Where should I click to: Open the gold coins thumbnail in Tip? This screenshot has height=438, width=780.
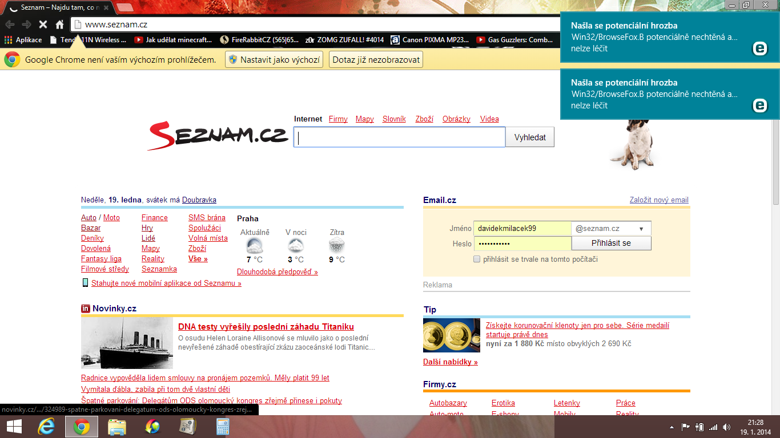tap(452, 335)
